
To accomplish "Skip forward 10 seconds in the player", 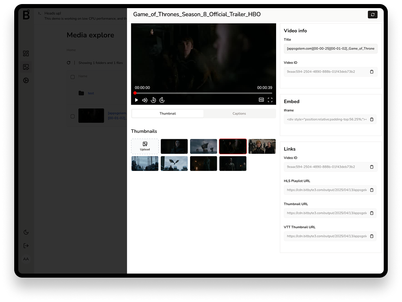I will tap(162, 100).
